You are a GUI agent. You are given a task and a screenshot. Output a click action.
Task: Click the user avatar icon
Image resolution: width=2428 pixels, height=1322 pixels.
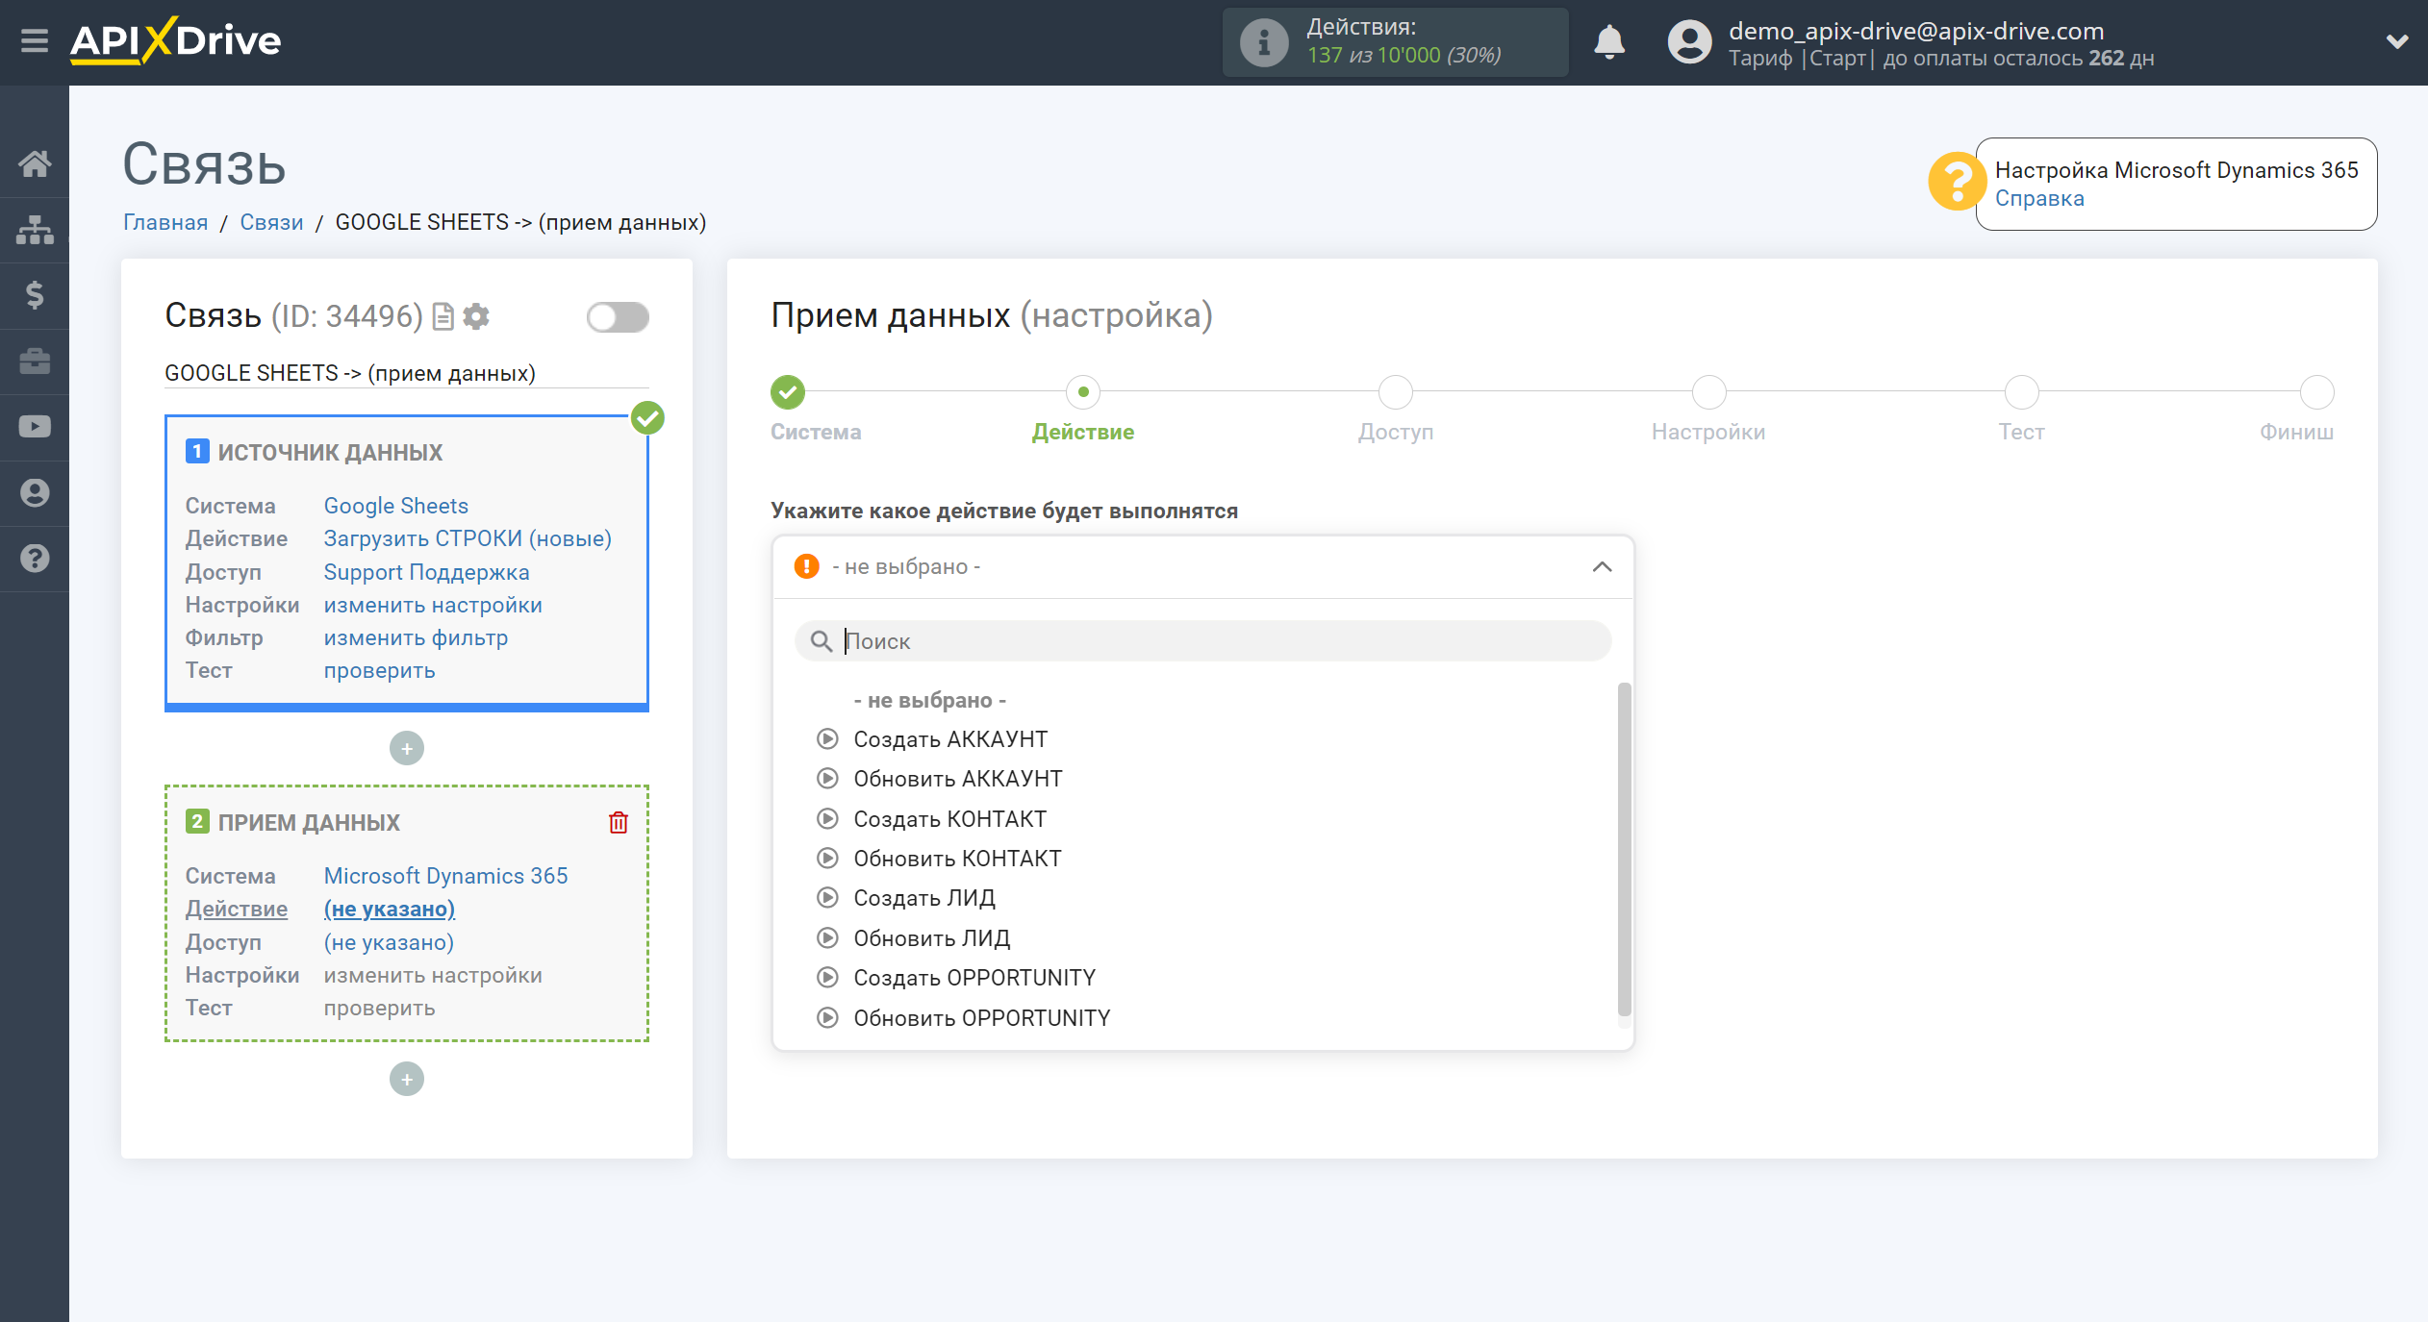point(1689,42)
